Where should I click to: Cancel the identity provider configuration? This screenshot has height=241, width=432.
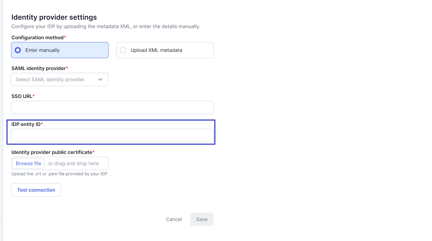[x=174, y=219]
